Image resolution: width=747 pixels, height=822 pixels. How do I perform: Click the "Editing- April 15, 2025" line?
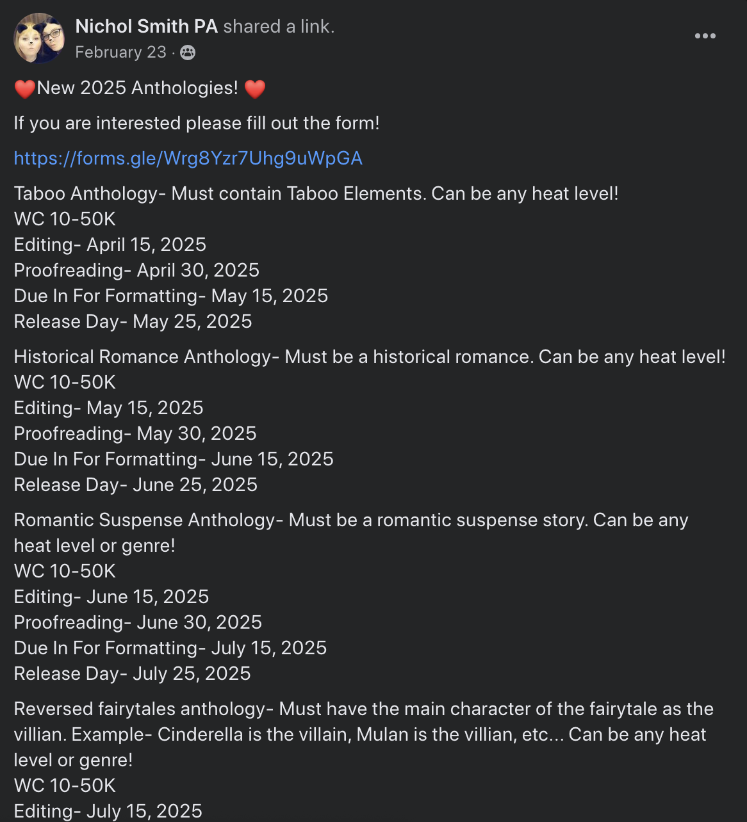click(x=110, y=245)
